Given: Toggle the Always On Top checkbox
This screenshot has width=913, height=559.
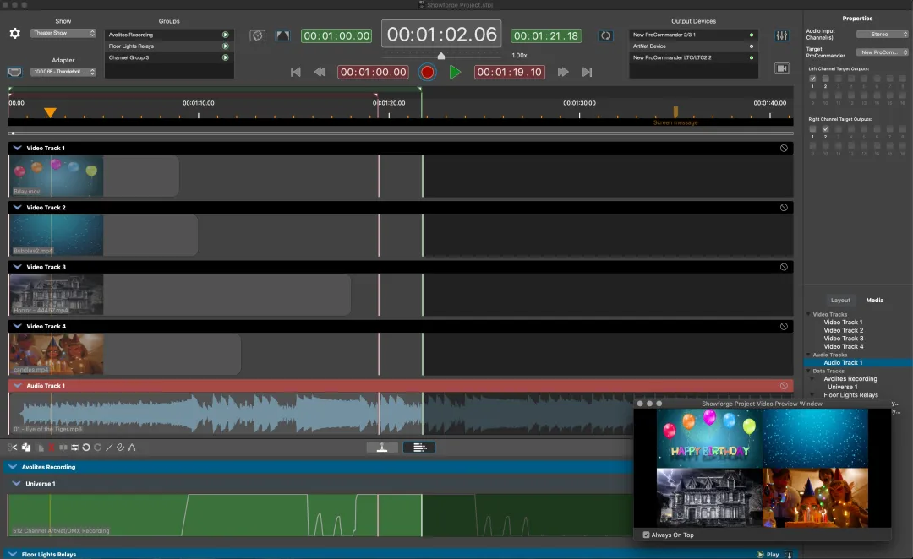Looking at the screenshot, I should [646, 535].
